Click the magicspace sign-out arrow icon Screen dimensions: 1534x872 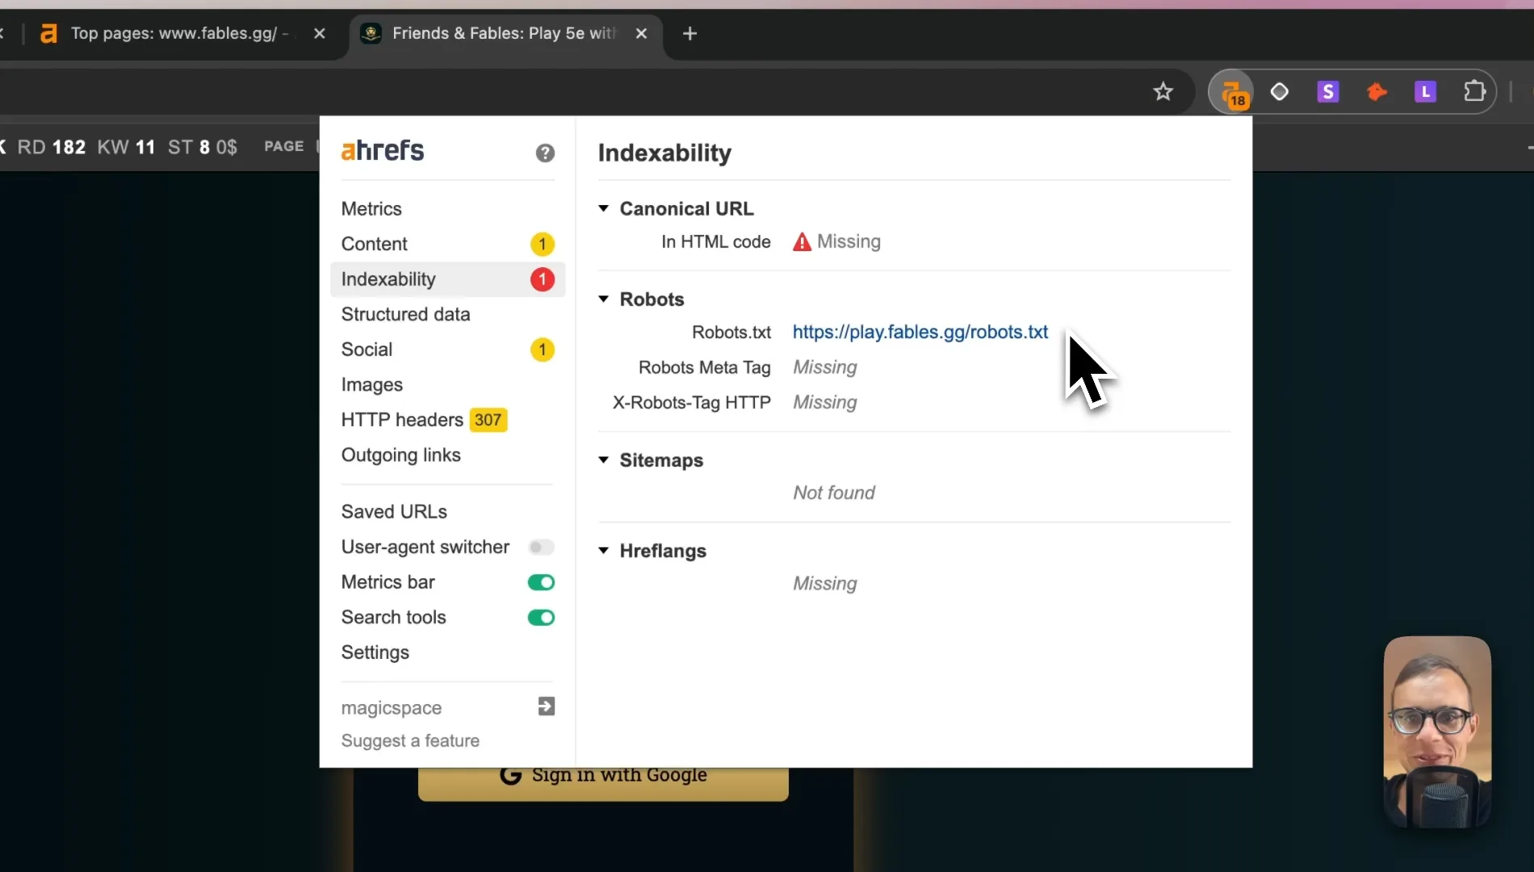tap(547, 706)
